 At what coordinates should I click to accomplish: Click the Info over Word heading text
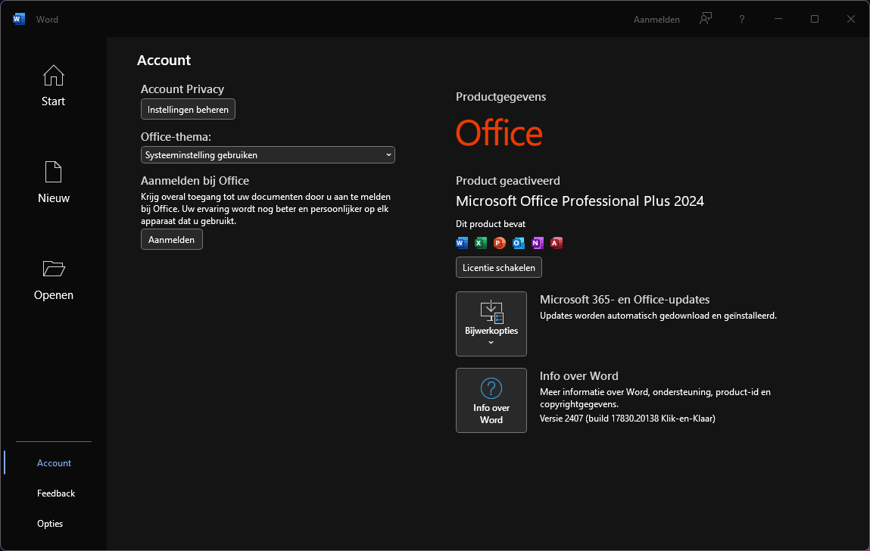(578, 375)
